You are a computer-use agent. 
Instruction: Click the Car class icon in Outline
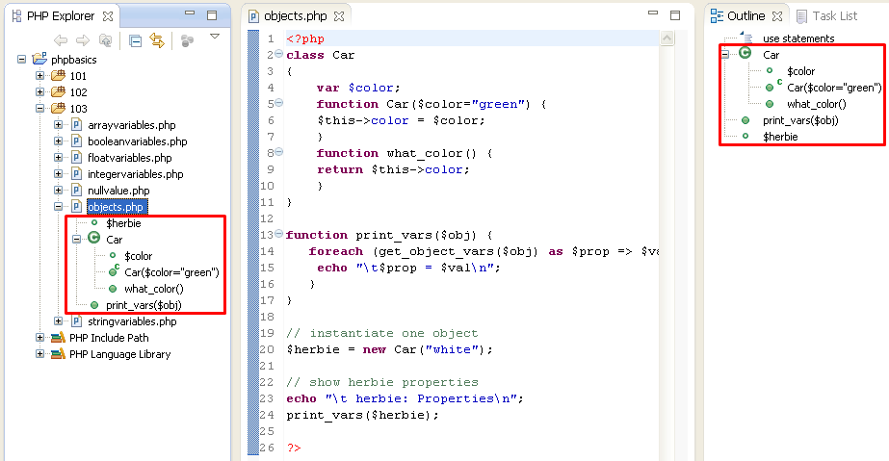click(745, 53)
